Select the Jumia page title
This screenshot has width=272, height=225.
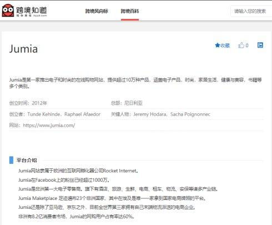pyautogui.click(x=23, y=49)
